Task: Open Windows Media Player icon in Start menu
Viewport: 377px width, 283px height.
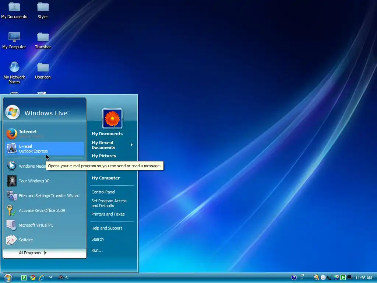Action: coord(11,166)
